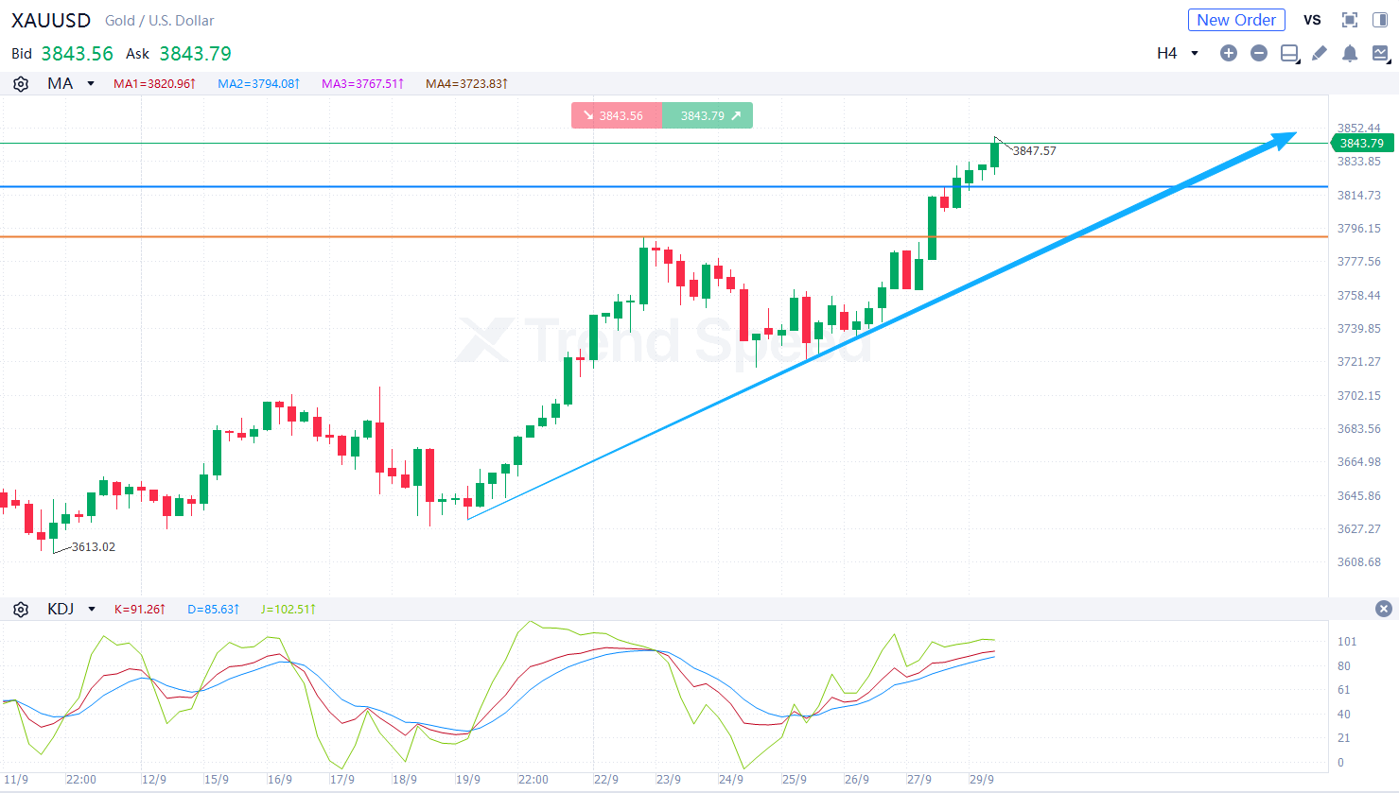Viewport: 1399px width, 793px height.
Task: Open price alerts with bell icon
Action: [x=1350, y=53]
